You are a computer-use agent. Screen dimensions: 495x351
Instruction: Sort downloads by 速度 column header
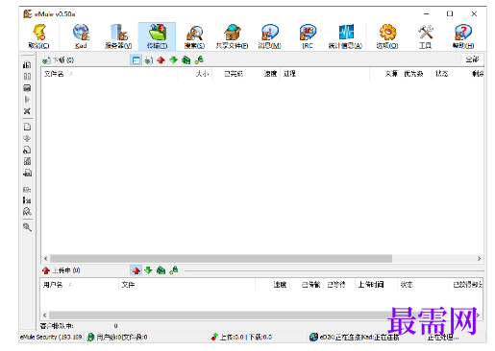(x=263, y=74)
